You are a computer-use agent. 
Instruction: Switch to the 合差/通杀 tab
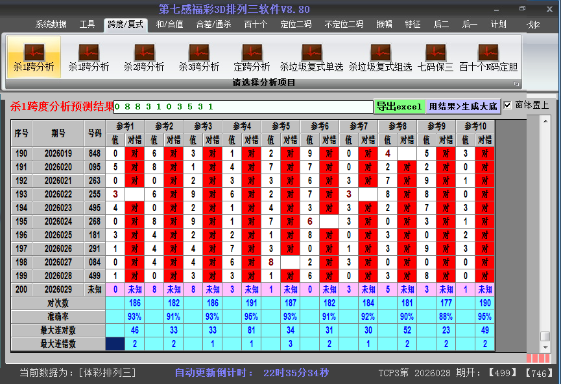coord(213,25)
